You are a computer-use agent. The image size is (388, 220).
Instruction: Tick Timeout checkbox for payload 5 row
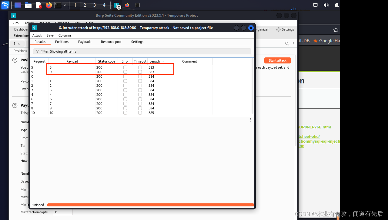point(140,67)
